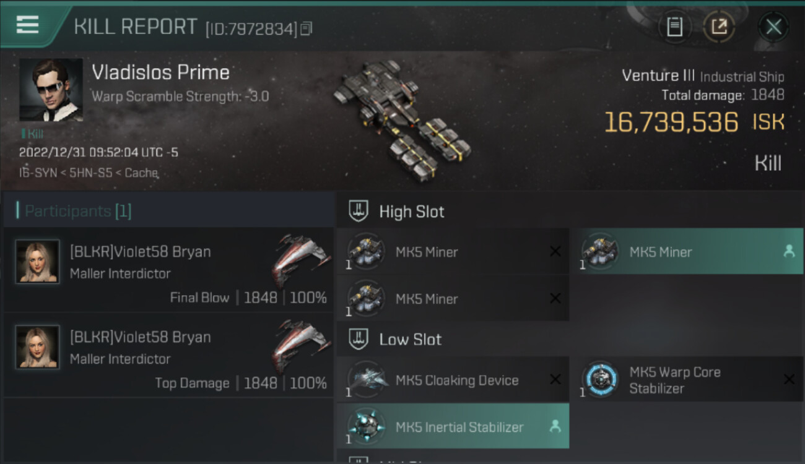Click Vladislos Prime's portrait
This screenshot has width=805, height=464.
(51, 90)
